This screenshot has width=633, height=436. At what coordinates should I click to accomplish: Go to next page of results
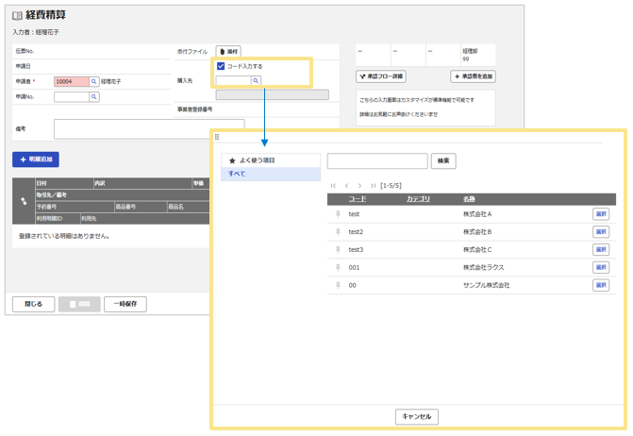point(359,186)
